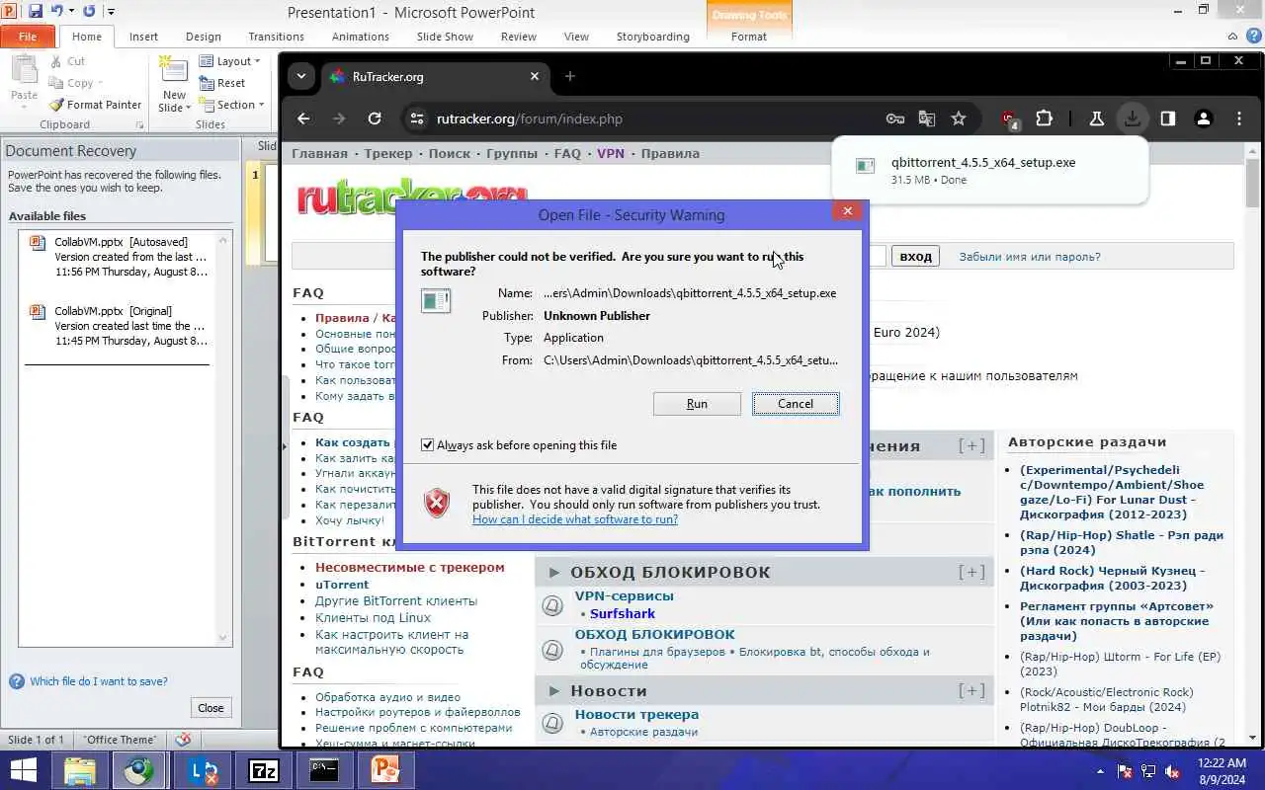Click the Chrome address bar URL
Viewport: 1265px width, 790px height.
tap(530, 118)
